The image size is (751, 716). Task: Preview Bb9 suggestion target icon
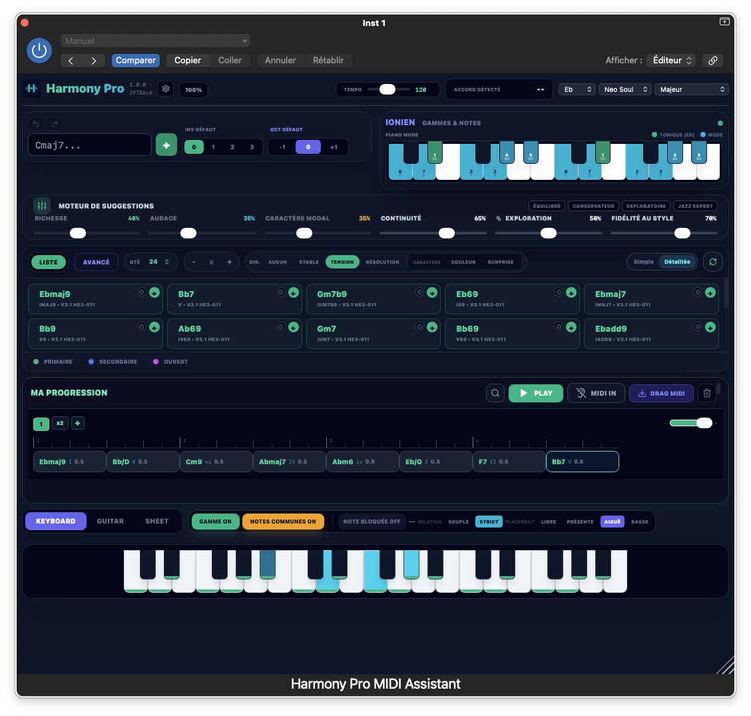(141, 326)
